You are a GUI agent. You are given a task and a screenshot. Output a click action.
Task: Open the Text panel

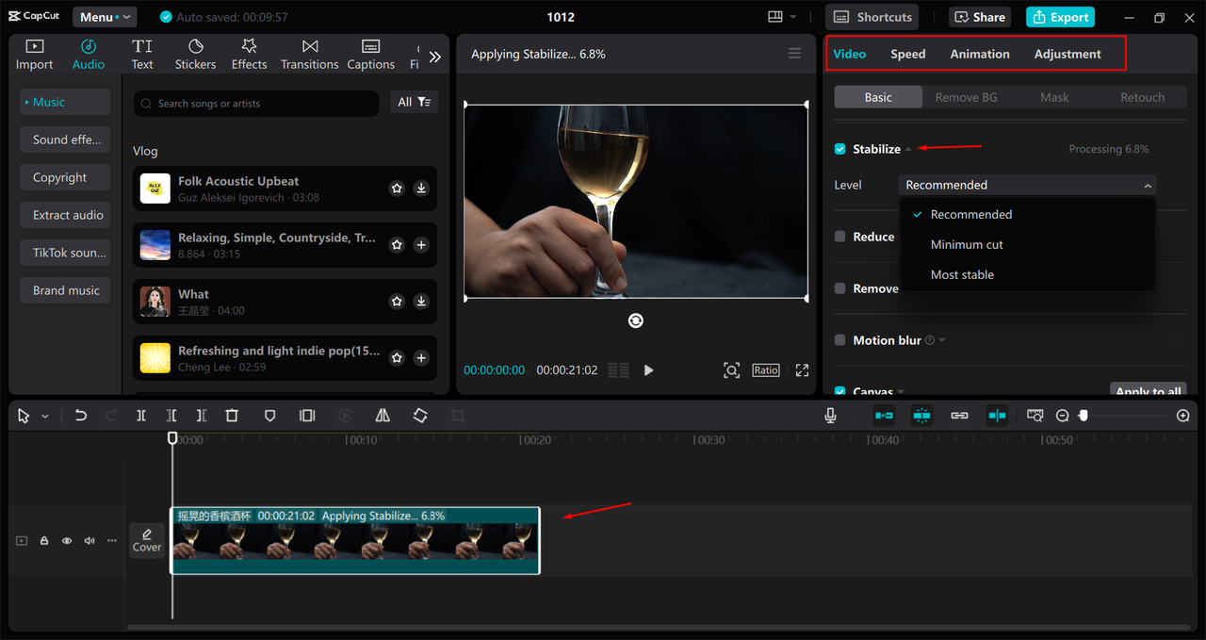[142, 55]
